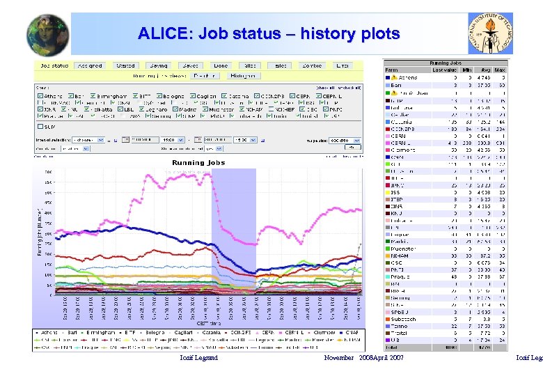The image size is (543, 376).
Task: Click the end date input field
Action: pos(217,140)
